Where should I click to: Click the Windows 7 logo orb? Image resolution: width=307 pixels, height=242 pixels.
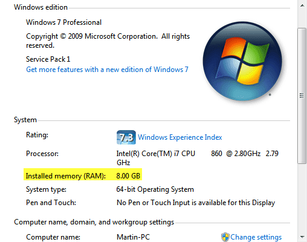click(x=242, y=61)
